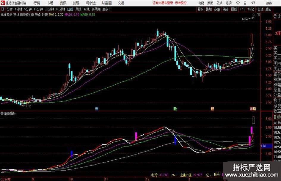This screenshot has height=181, width=281.
Task: Open the mobile phone icon in title bar
Action: [245, 3]
